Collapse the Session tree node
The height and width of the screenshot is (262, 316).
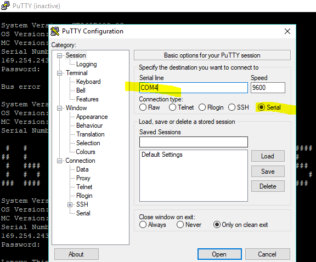point(59,55)
